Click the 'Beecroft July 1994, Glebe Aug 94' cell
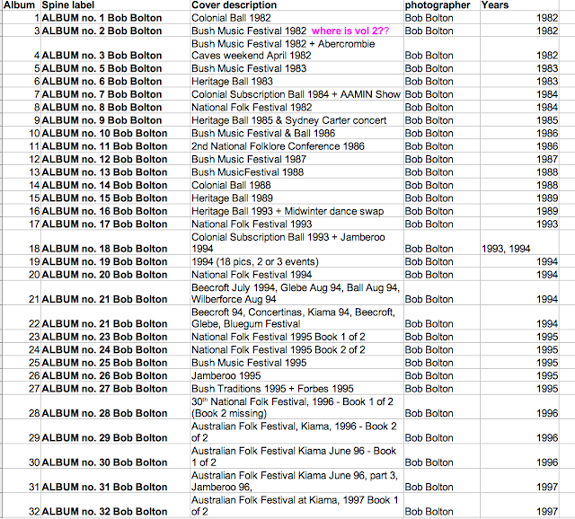Viewport: 575px width, 519px height. click(x=296, y=294)
